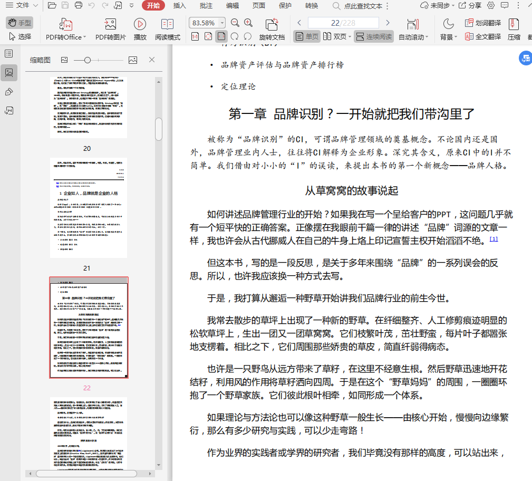Click the save icon in quick toolbar
The image size is (532, 481).
(65, 5)
